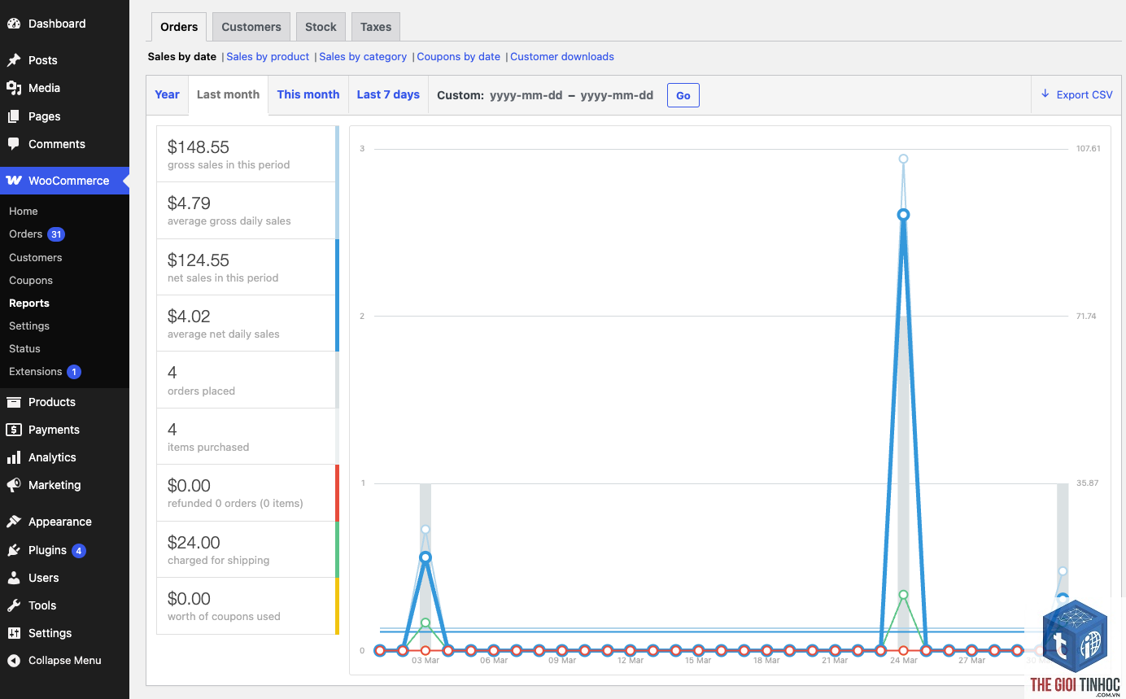Viewport: 1126px width, 699px height.
Task: Click the Dashboard gauge icon
Action: pos(14,24)
